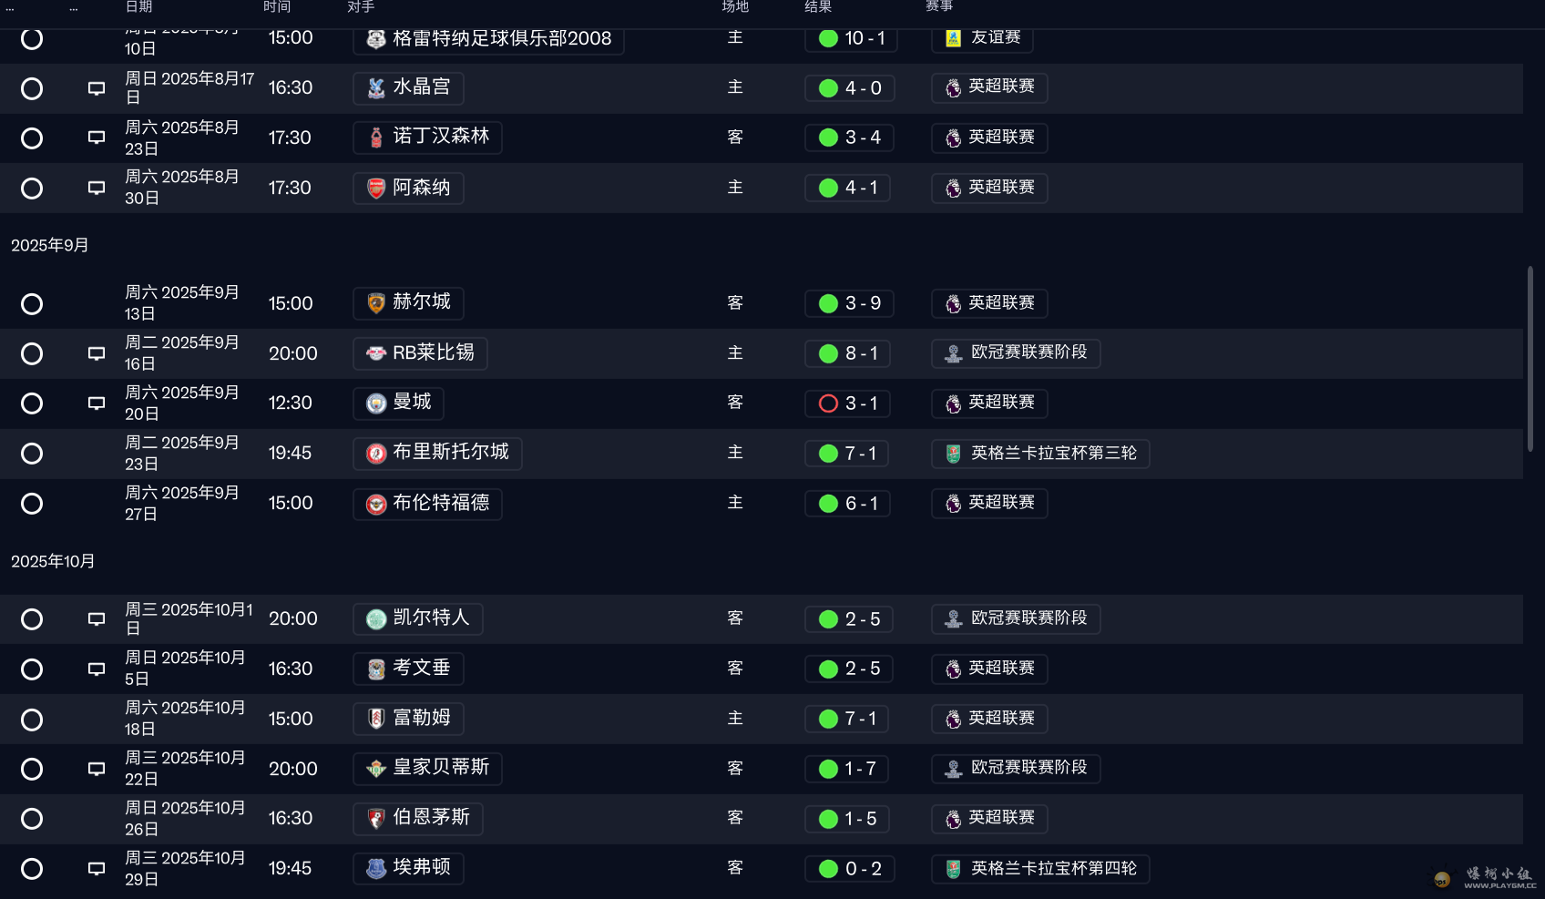
Task: Open the 布伦特福德 opponent button
Action: pos(427,504)
